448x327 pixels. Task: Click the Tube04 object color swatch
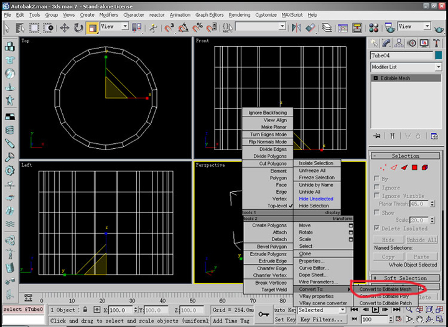pos(438,55)
